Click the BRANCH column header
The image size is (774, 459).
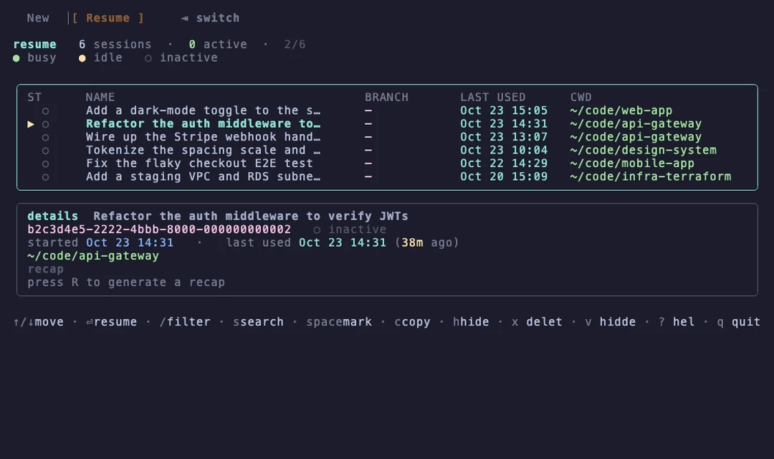click(x=386, y=98)
